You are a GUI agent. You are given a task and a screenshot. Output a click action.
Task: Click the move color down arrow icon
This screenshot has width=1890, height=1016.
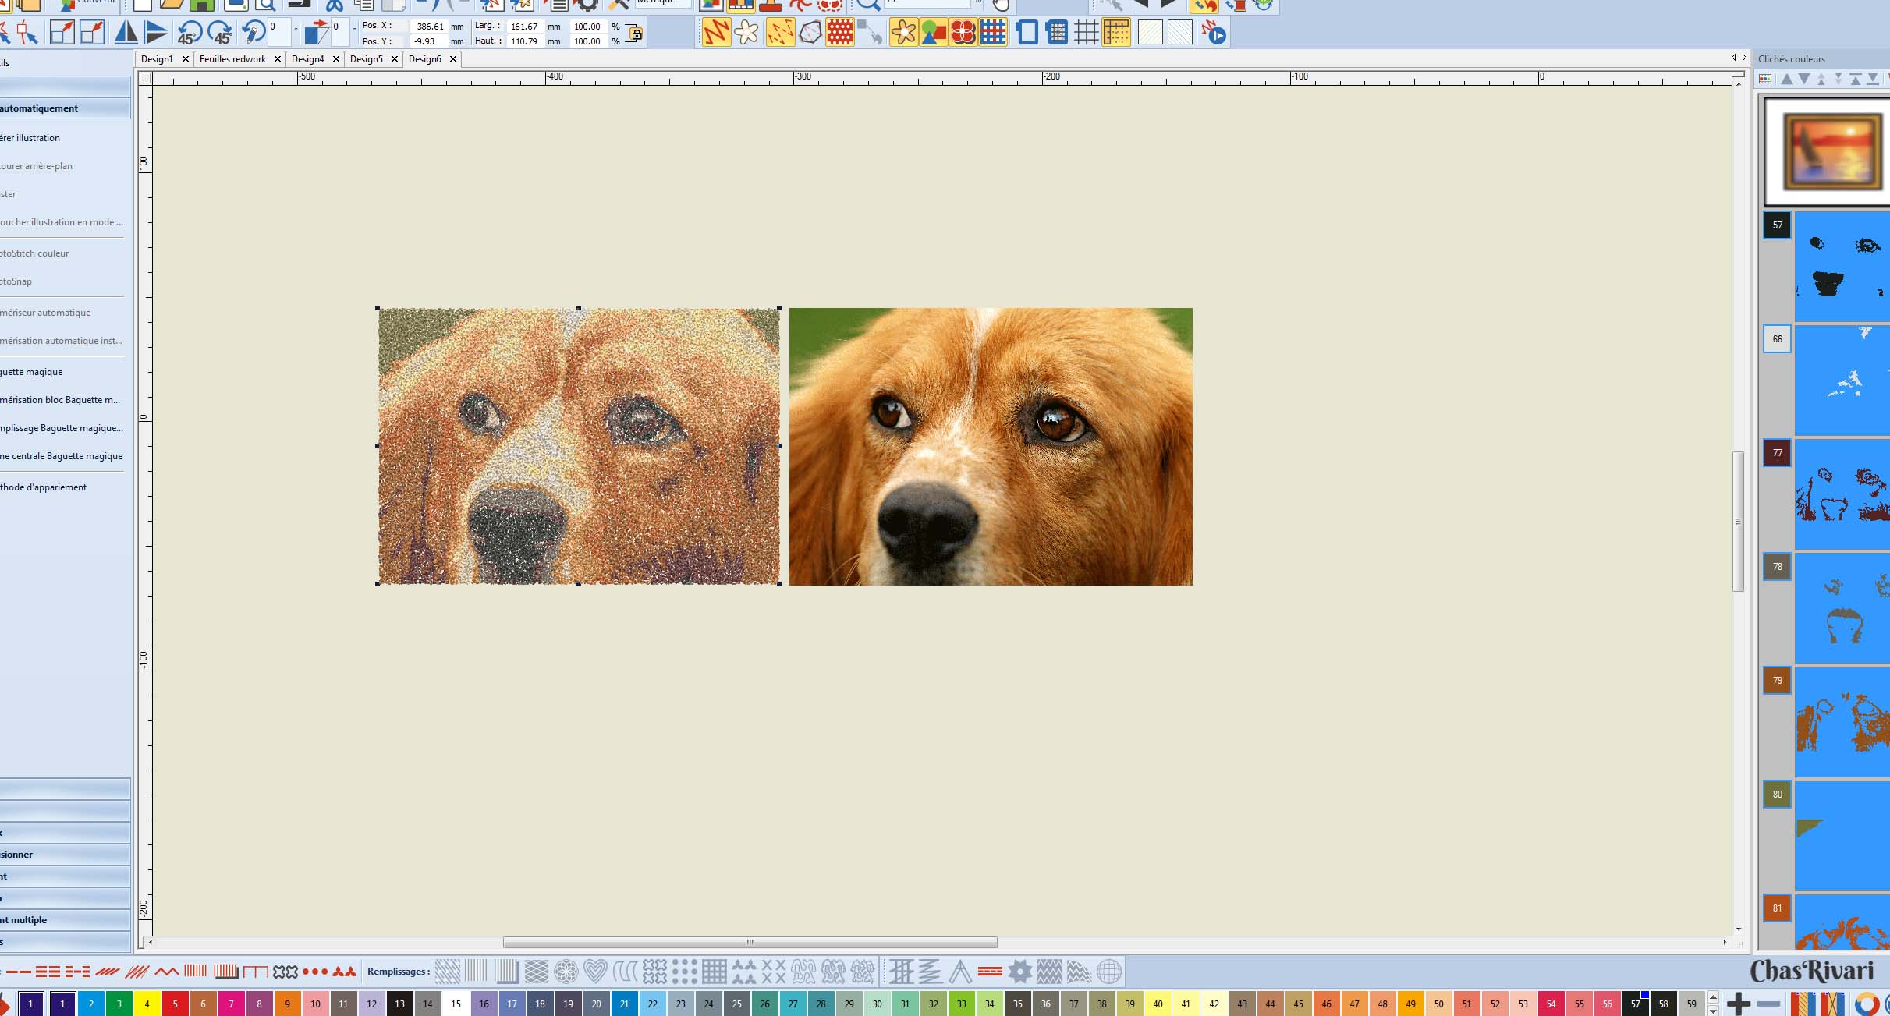[x=1804, y=79]
